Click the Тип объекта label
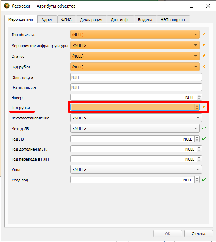Screen dimensions: 216x242 (23, 35)
